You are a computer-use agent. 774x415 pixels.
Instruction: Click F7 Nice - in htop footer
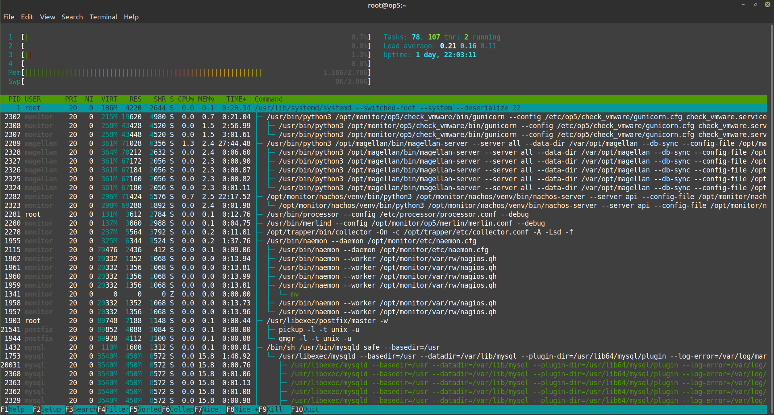pos(210,409)
